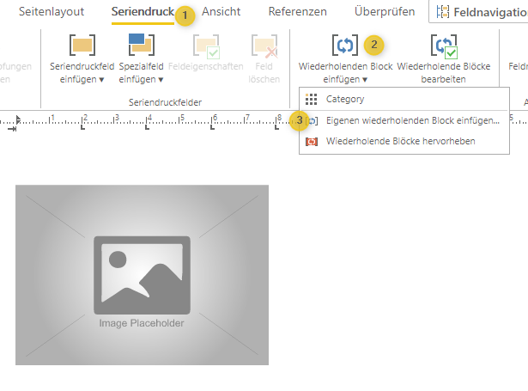This screenshot has height=391, width=528.
Task: Open Wiederholende Blöcke bearbeiten
Action: click(444, 45)
